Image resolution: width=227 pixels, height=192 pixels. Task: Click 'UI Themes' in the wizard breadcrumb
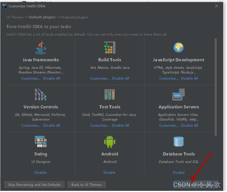point(15,17)
